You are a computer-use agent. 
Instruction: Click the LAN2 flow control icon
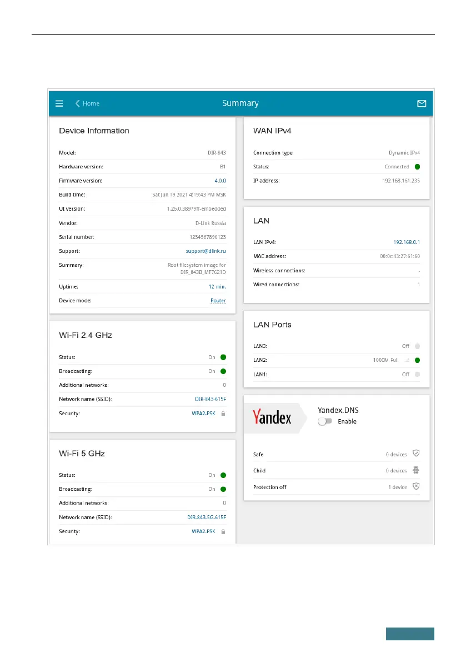pos(407,360)
